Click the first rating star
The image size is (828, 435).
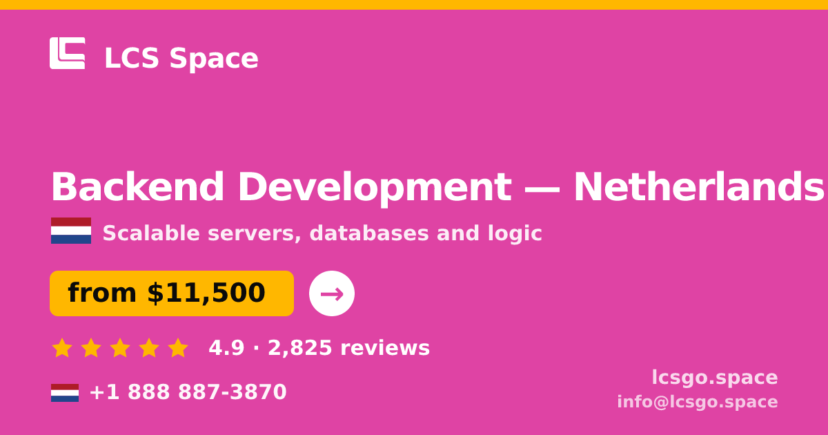pyautogui.click(x=62, y=348)
